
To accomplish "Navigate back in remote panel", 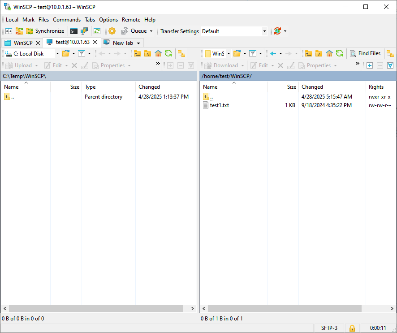I will 273,53.
